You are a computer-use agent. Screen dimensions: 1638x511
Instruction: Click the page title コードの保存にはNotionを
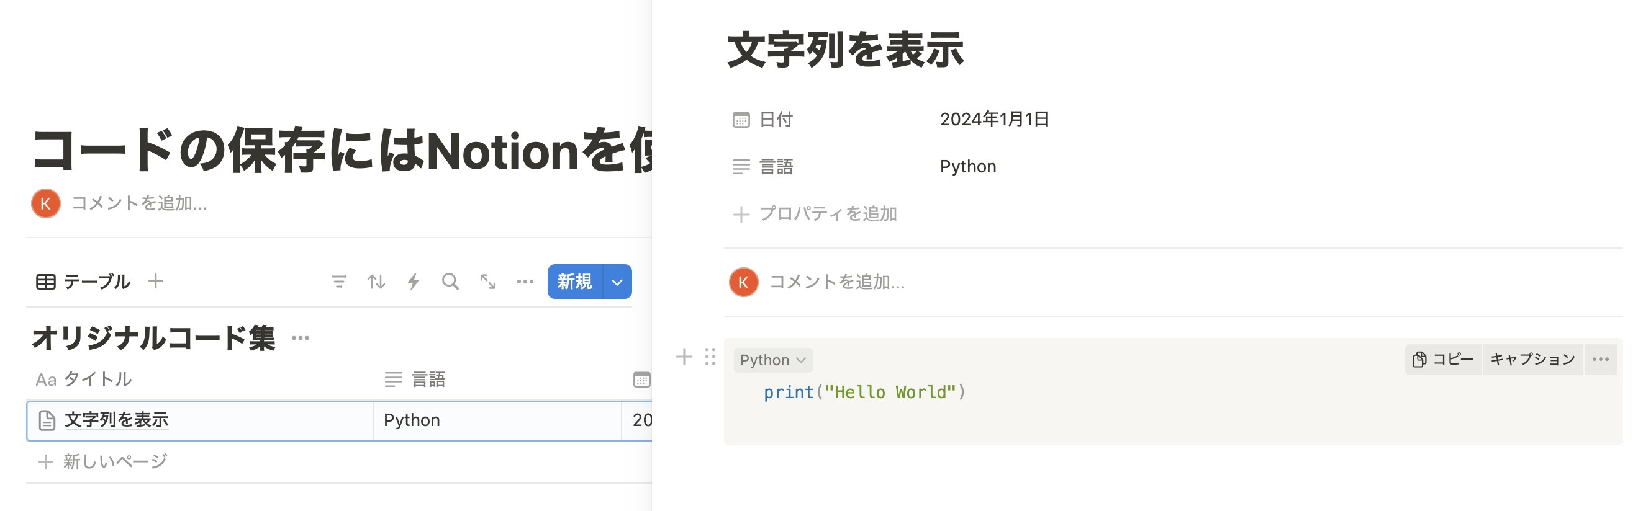click(x=341, y=150)
